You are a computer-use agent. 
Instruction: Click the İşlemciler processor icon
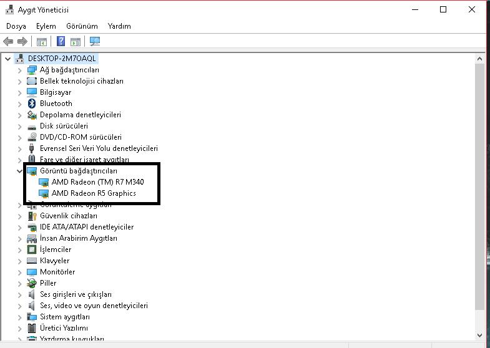pos(32,249)
